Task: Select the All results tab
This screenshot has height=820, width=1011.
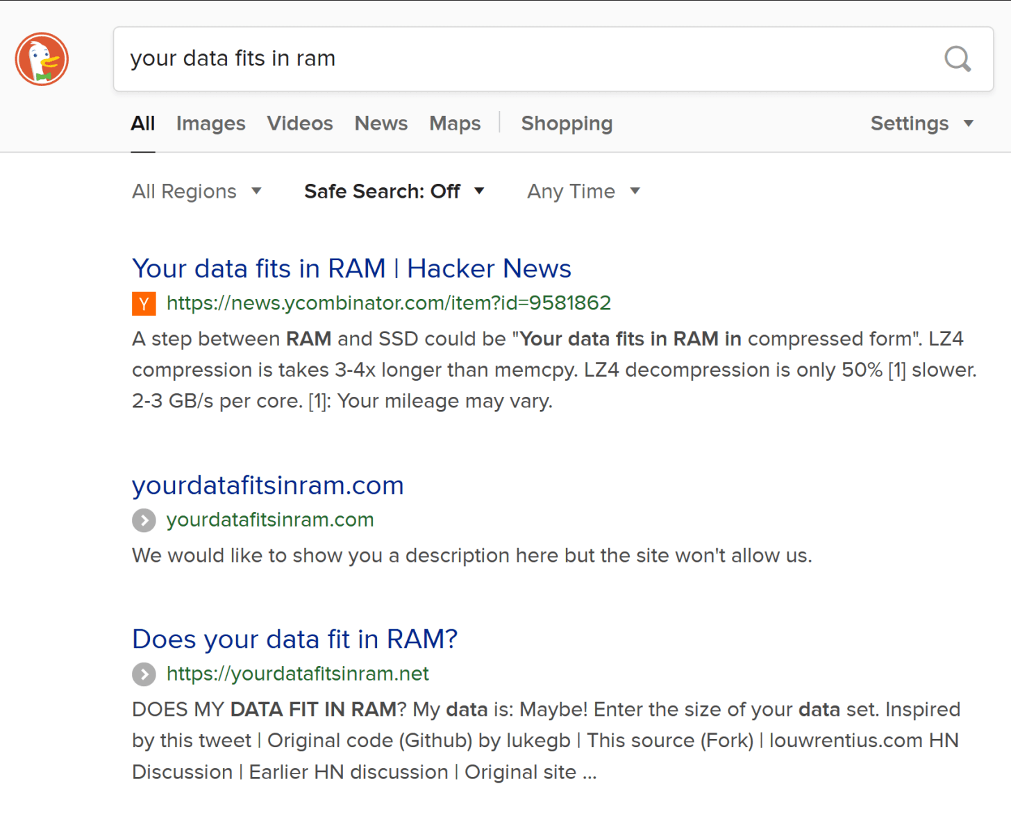Action: pos(143,123)
